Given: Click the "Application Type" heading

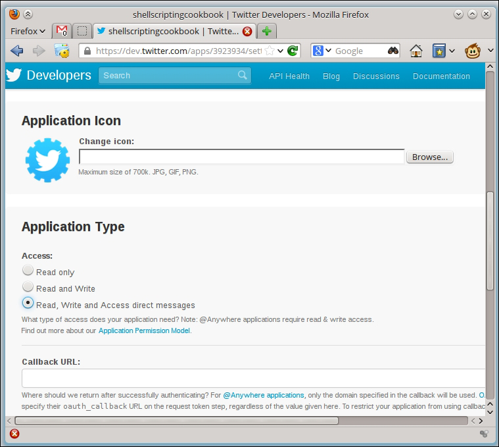Looking at the screenshot, I should [73, 227].
